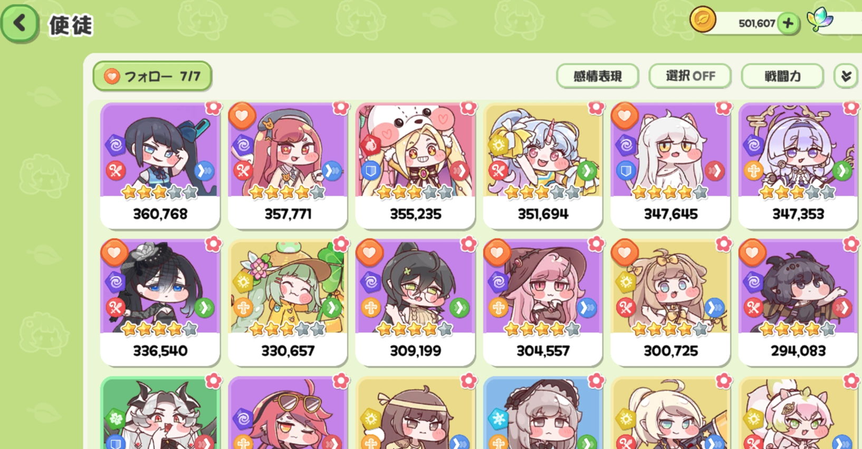This screenshot has height=449, width=862.
Task: Tap the flower badge on the 330,657 card
Action: click(x=341, y=244)
